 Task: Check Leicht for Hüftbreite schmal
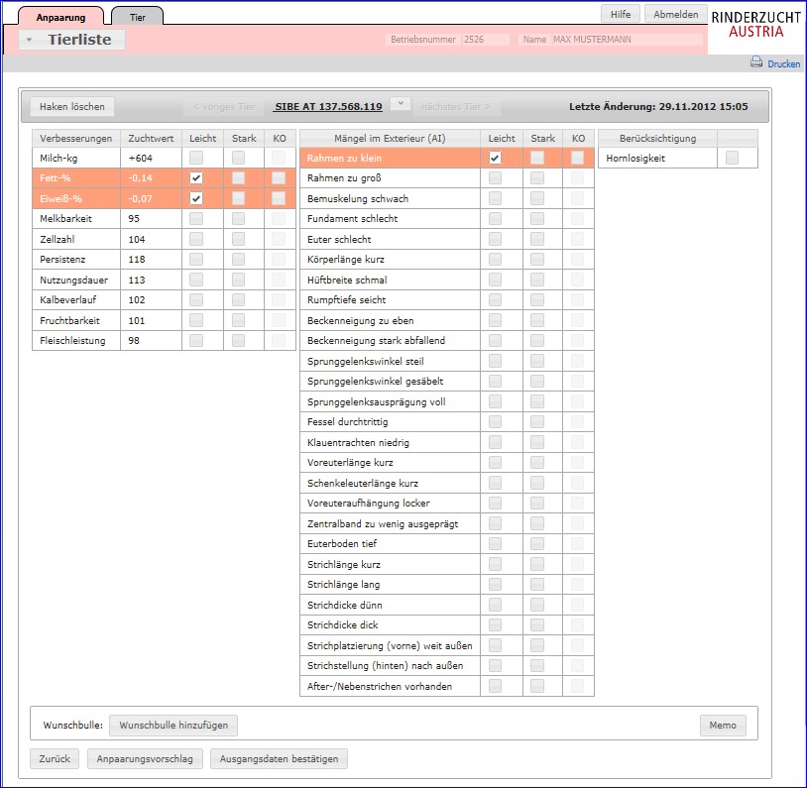(495, 280)
